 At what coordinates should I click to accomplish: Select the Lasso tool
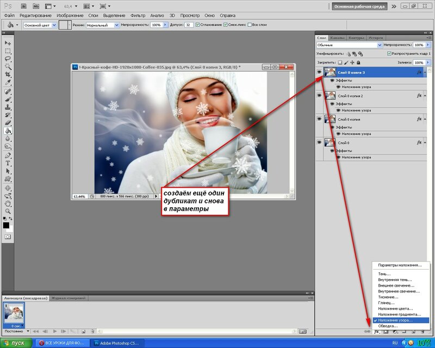coord(8,58)
